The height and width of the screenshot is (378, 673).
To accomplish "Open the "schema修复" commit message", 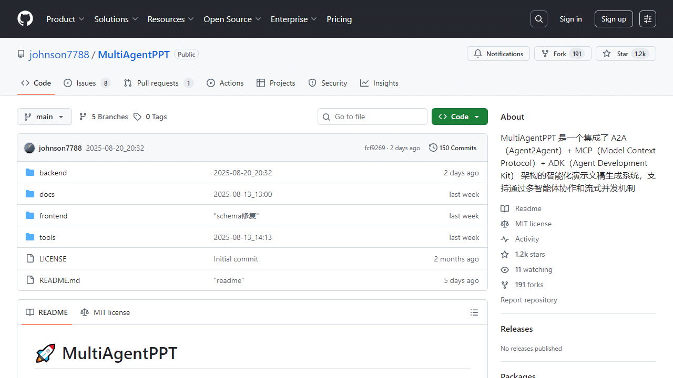I will coord(236,216).
